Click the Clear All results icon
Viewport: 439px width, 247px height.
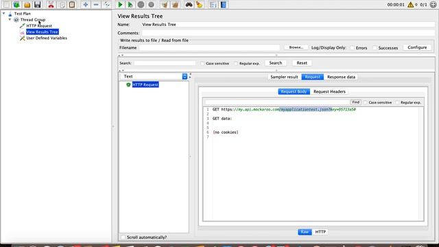(176, 5)
